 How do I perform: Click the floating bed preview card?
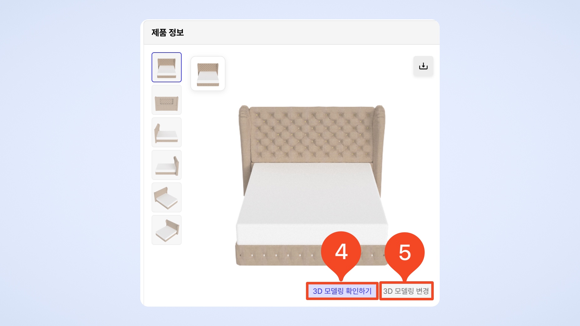pos(208,74)
